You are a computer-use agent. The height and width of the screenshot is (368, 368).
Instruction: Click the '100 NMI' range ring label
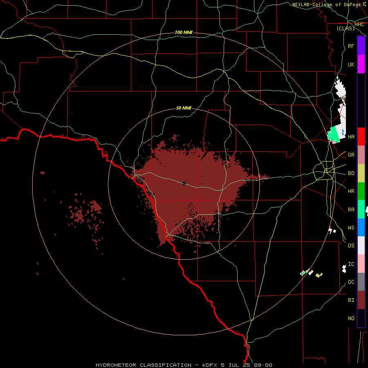point(184,32)
